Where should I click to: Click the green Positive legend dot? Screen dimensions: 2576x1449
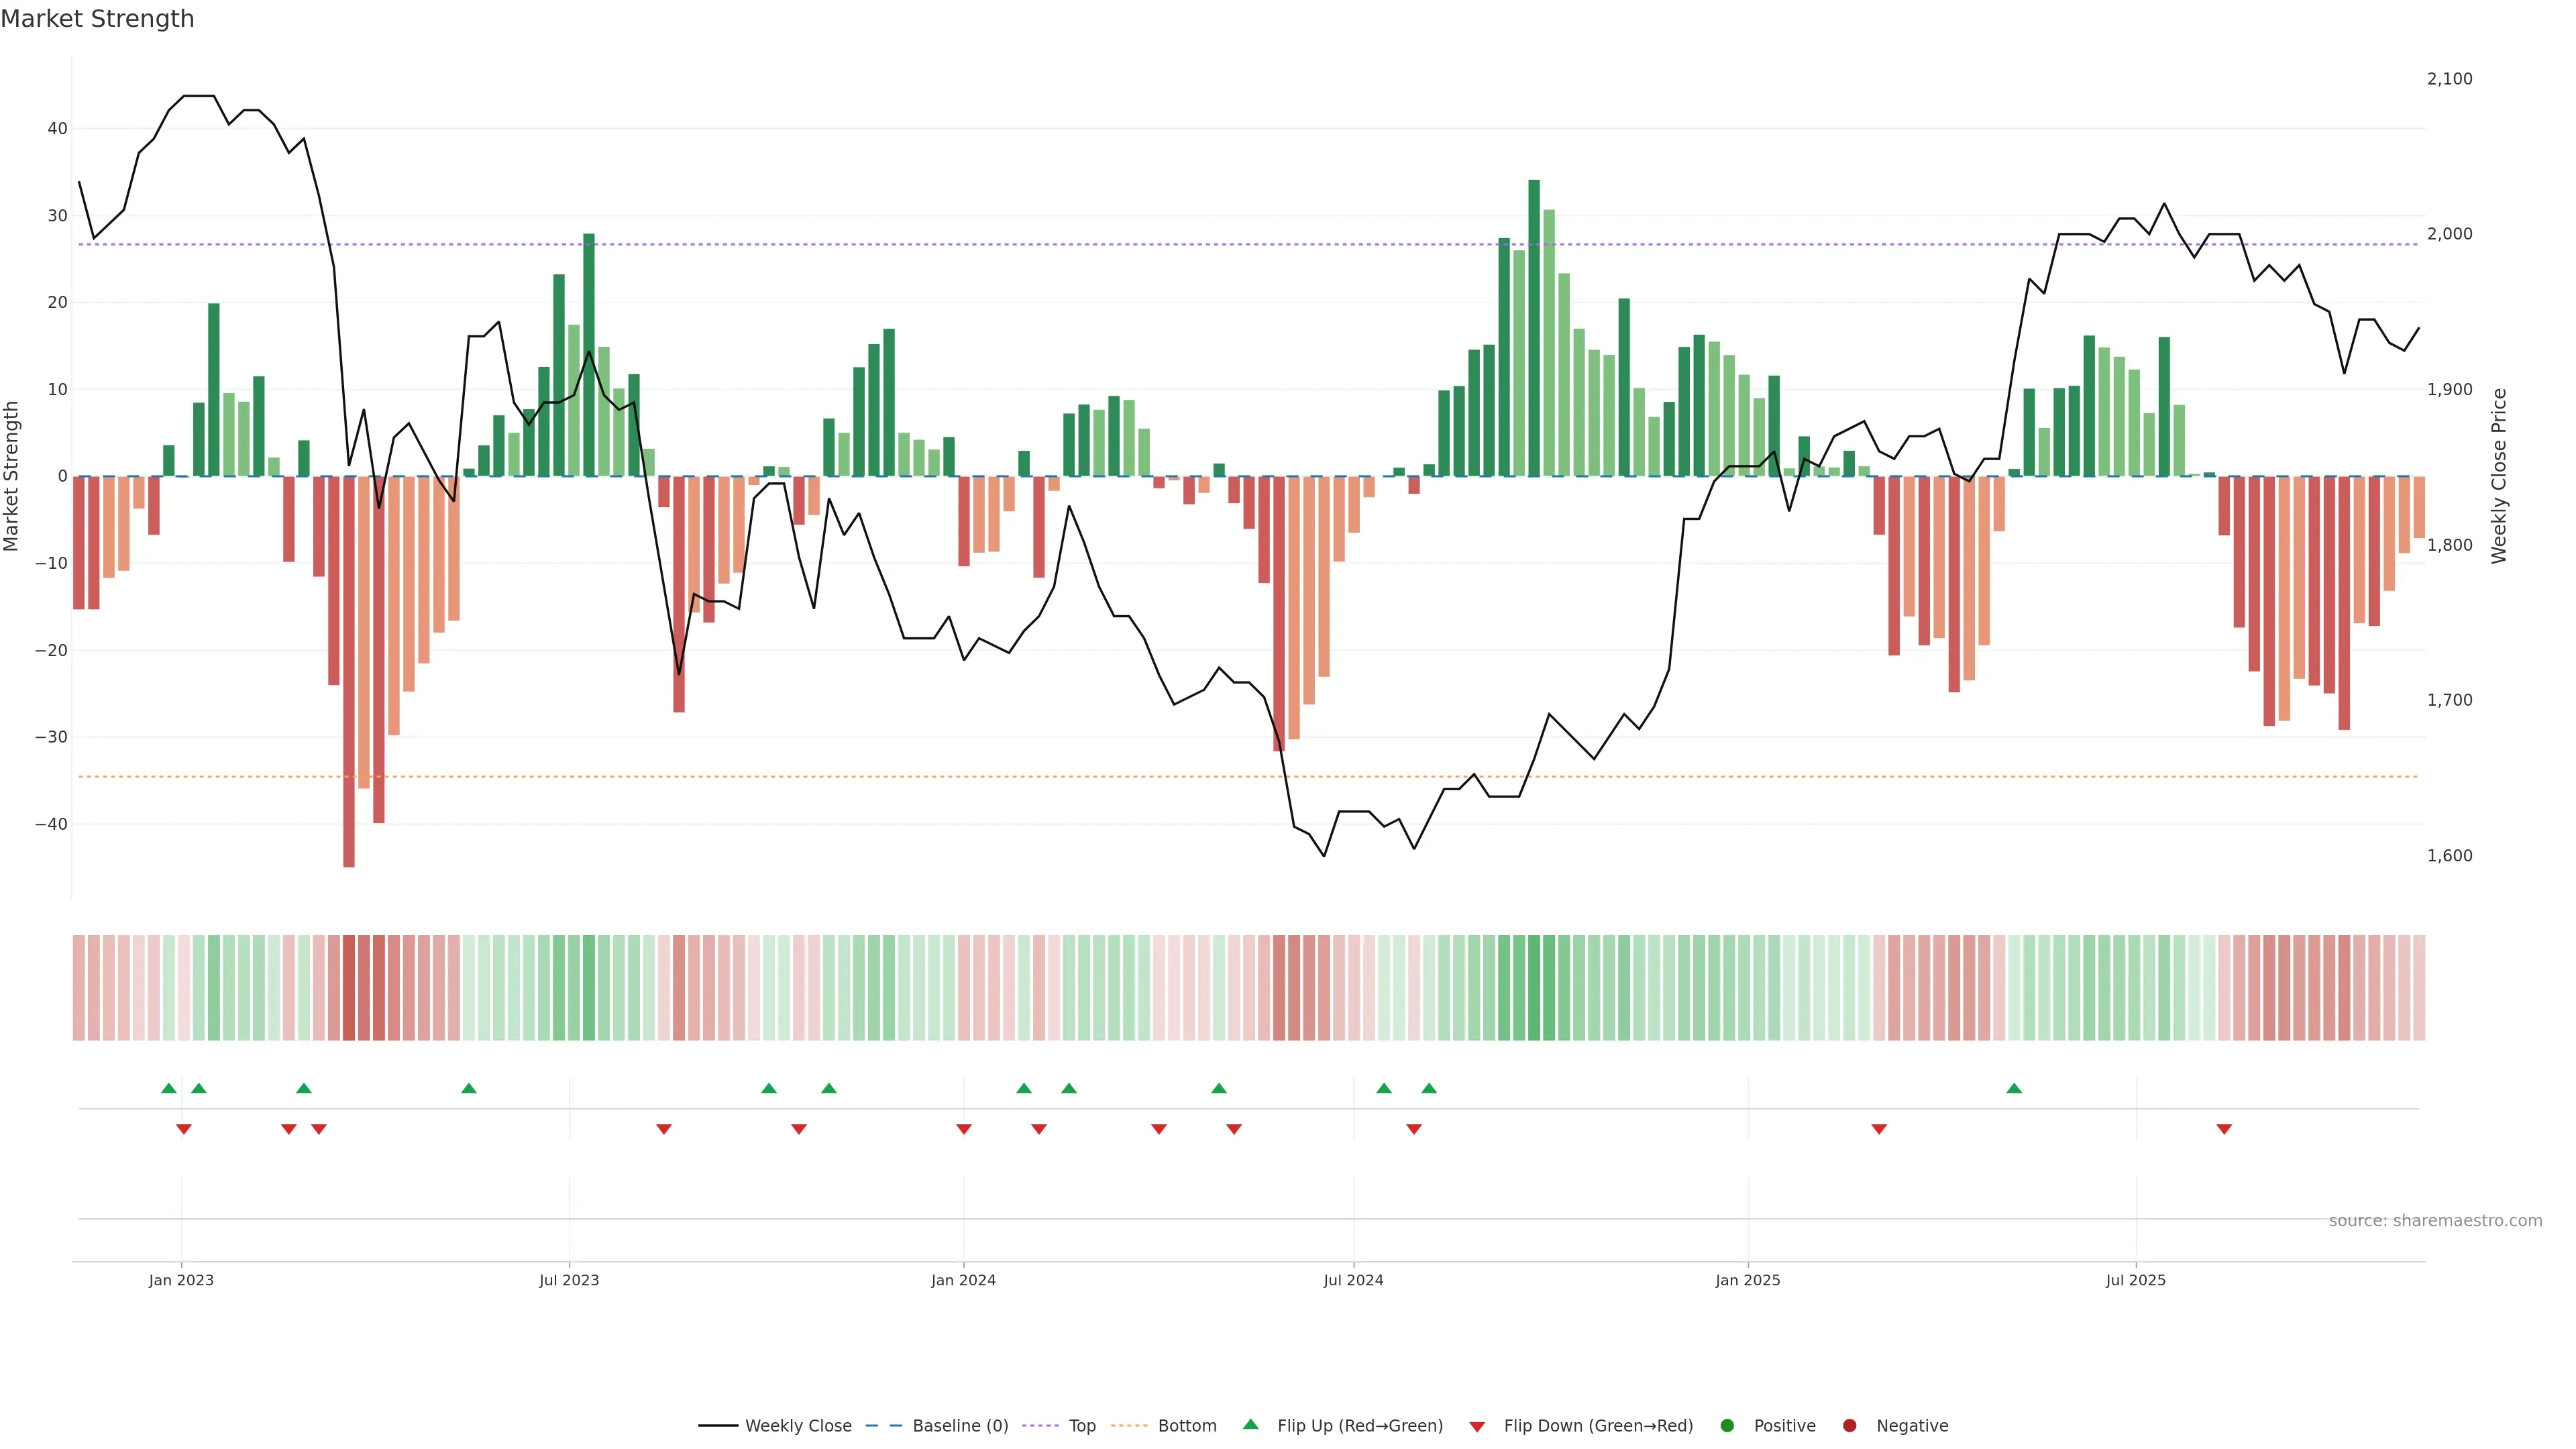pos(1727,1426)
